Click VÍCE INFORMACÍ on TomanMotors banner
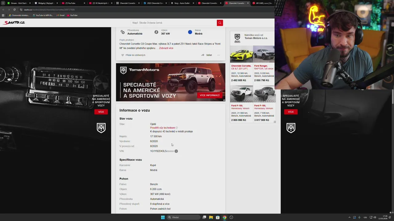This screenshot has height=221, width=394. tap(210, 95)
